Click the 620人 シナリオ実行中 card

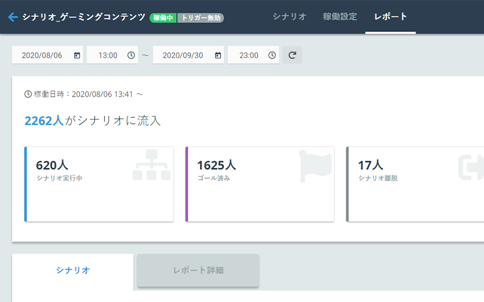point(99,184)
